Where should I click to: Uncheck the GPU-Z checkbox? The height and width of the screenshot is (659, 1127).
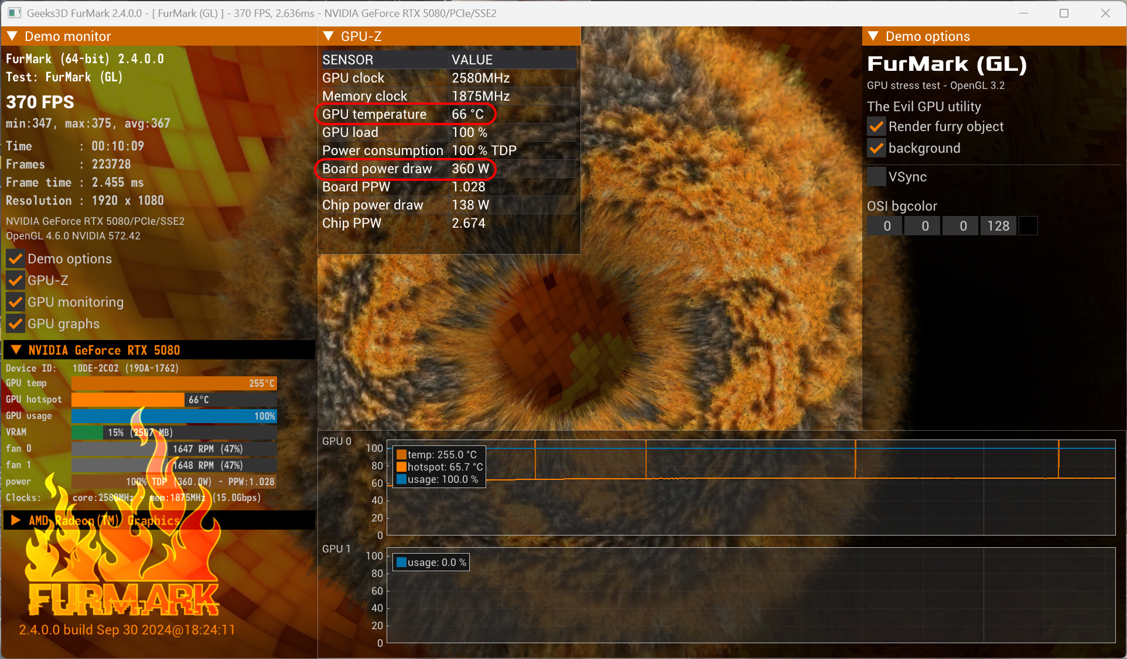(x=16, y=280)
